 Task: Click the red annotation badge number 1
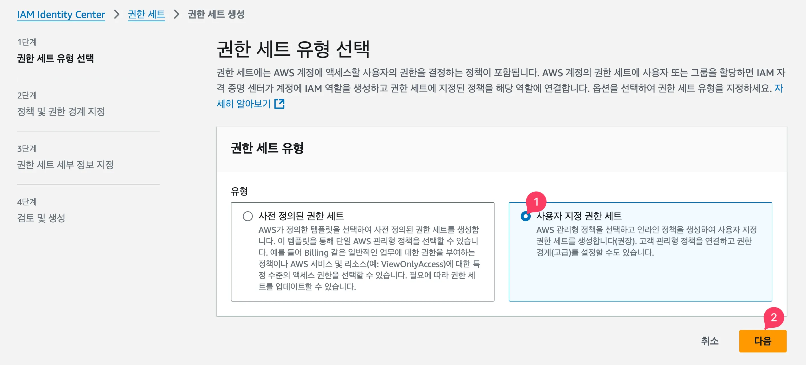pyautogui.click(x=536, y=202)
